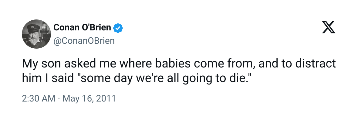The width and height of the screenshot is (358, 124).
Task: Click the 2:30 AM timestamp
Action: pyautogui.click(x=39, y=99)
